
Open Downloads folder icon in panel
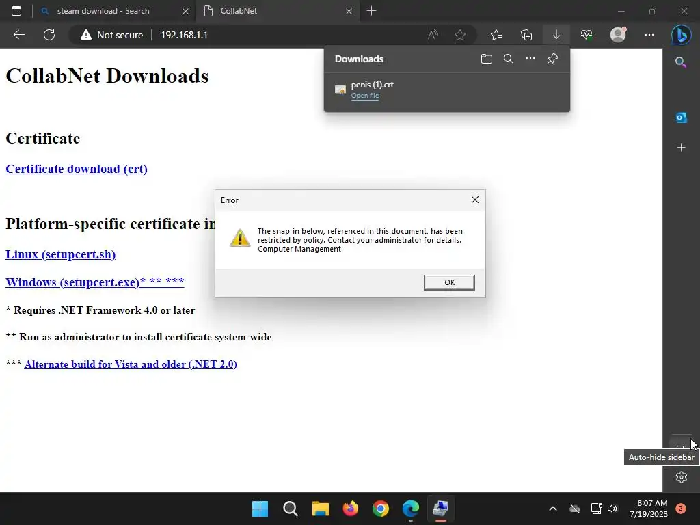(x=487, y=59)
